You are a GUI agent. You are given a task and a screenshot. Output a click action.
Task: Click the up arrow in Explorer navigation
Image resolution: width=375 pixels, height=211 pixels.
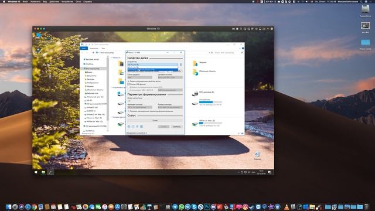coord(93,53)
